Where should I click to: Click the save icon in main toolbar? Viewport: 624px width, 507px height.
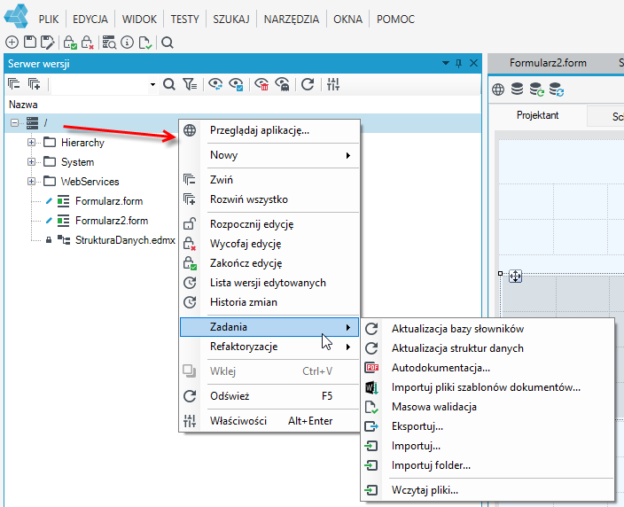(x=30, y=43)
